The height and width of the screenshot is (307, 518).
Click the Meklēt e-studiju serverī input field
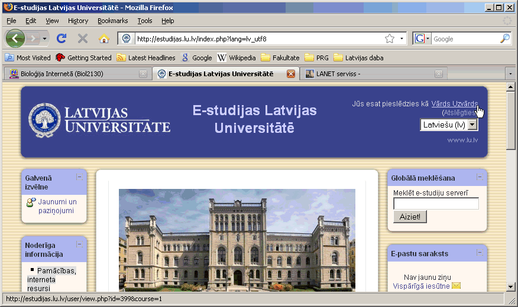pos(436,204)
